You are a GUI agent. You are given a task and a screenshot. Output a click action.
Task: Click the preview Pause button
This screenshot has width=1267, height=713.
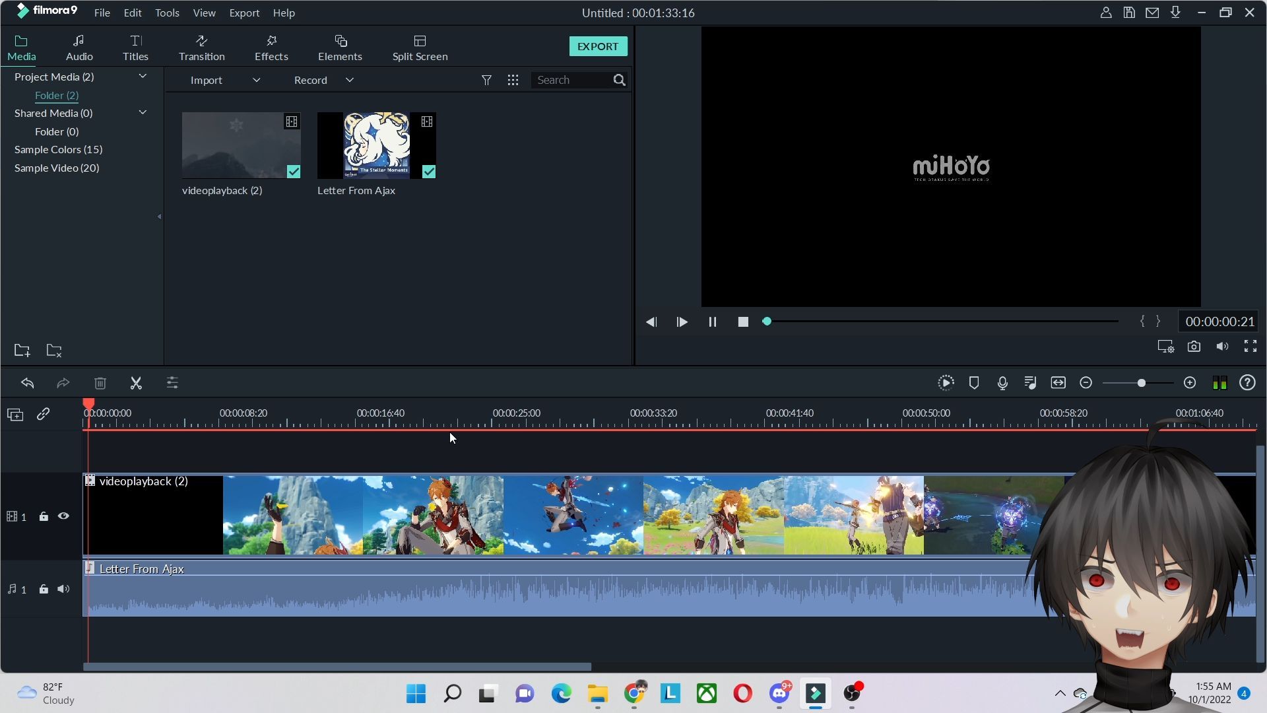click(712, 322)
